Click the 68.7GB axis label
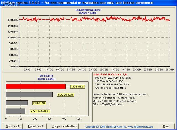 170,69
